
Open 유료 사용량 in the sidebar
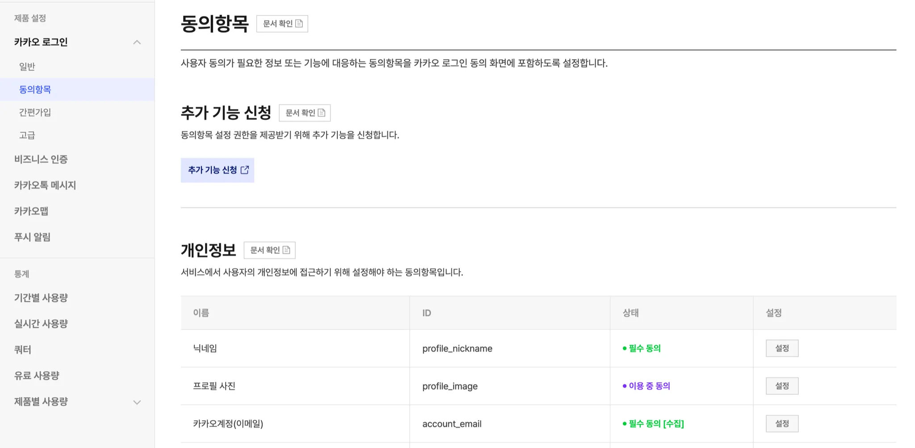pos(37,376)
